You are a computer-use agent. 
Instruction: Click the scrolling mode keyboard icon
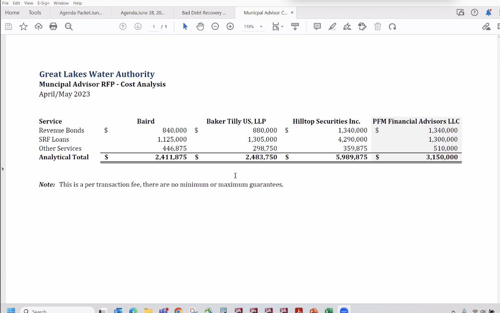pos(295,27)
